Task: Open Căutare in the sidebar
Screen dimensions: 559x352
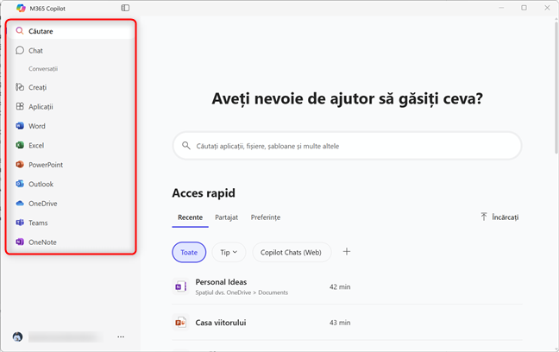Action: coord(71,31)
